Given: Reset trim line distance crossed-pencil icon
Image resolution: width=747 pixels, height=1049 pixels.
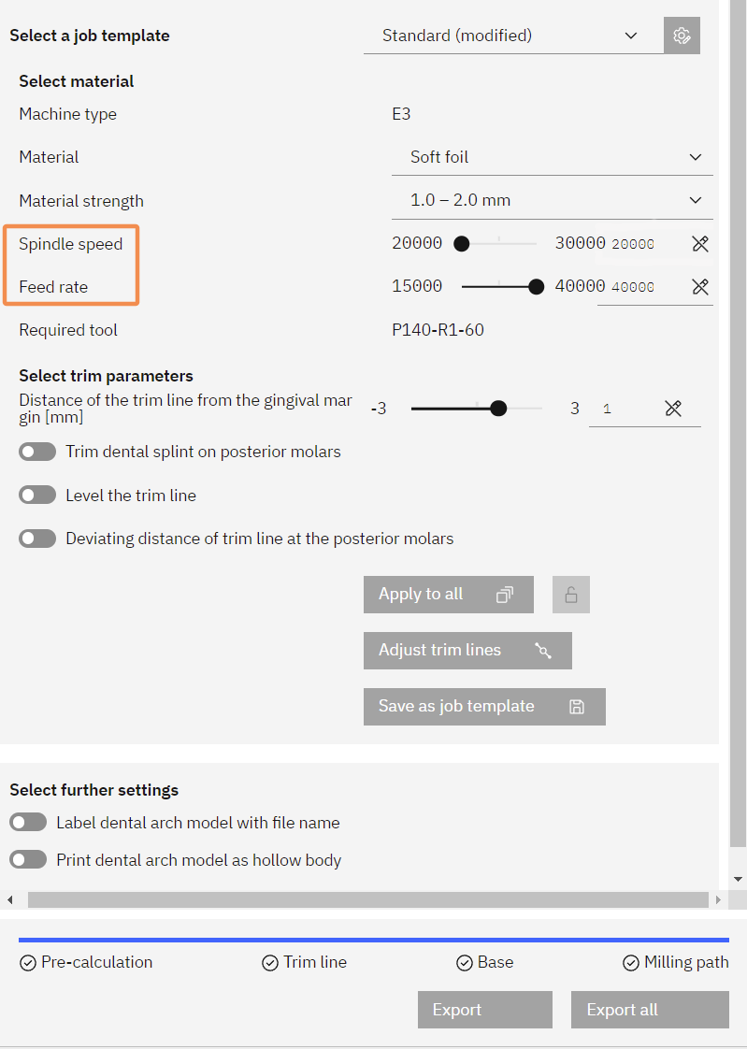Looking at the screenshot, I should pyautogui.click(x=673, y=408).
